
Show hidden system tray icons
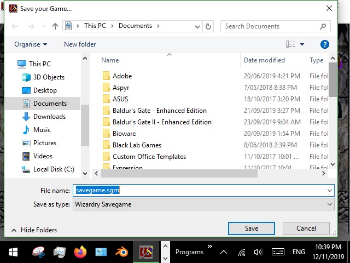click(224, 252)
